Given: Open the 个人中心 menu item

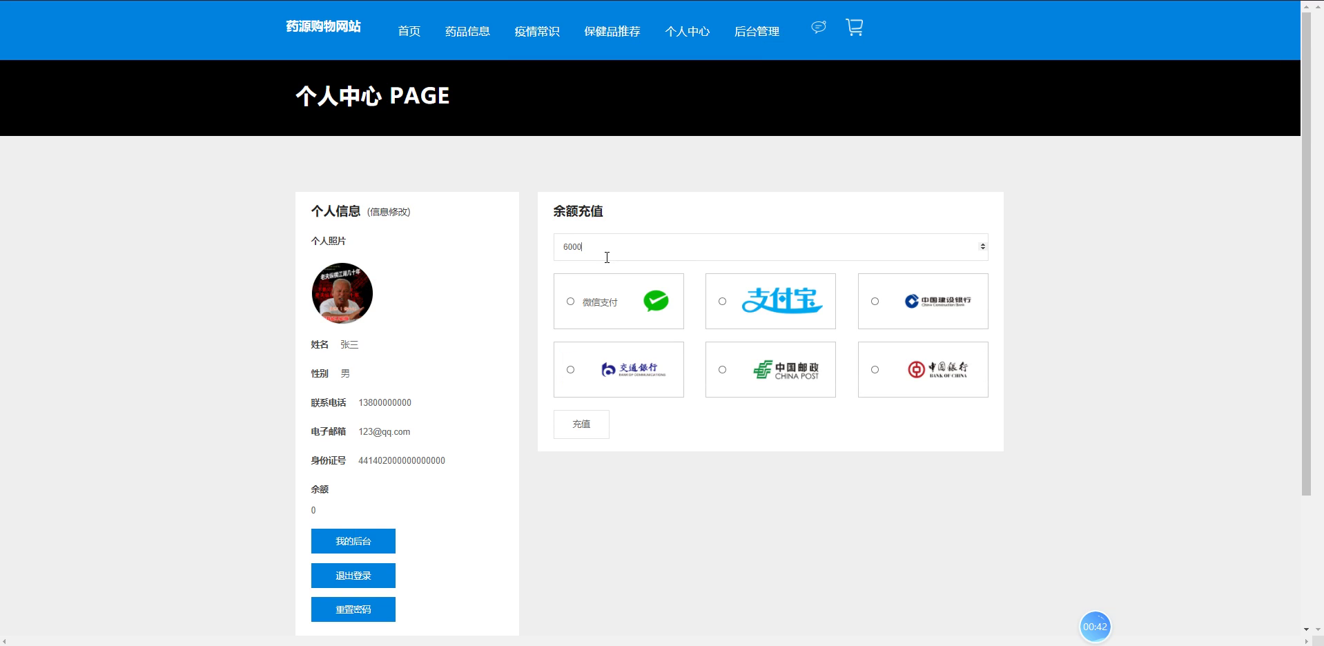Looking at the screenshot, I should click(x=687, y=31).
